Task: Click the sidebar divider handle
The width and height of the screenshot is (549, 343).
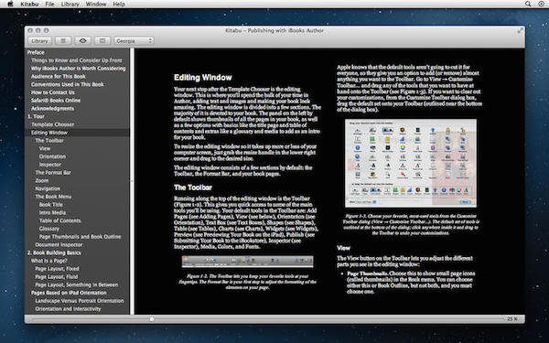Action: point(132,181)
